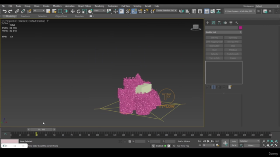Open the Curve Editor icon
Screen dimensions: 280x157
pos(213,11)
